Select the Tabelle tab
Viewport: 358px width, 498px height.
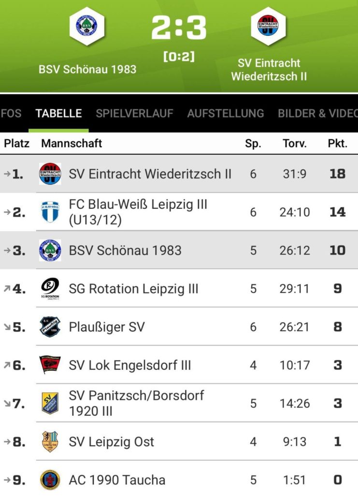coord(58,114)
